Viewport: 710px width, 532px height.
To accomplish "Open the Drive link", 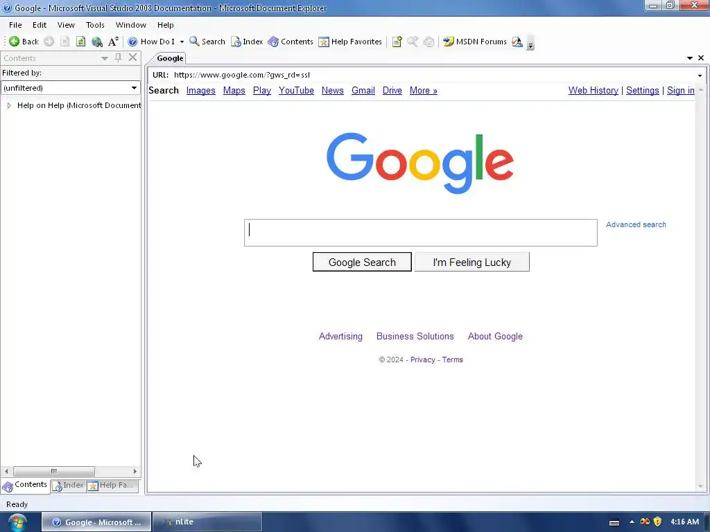I will (x=392, y=91).
